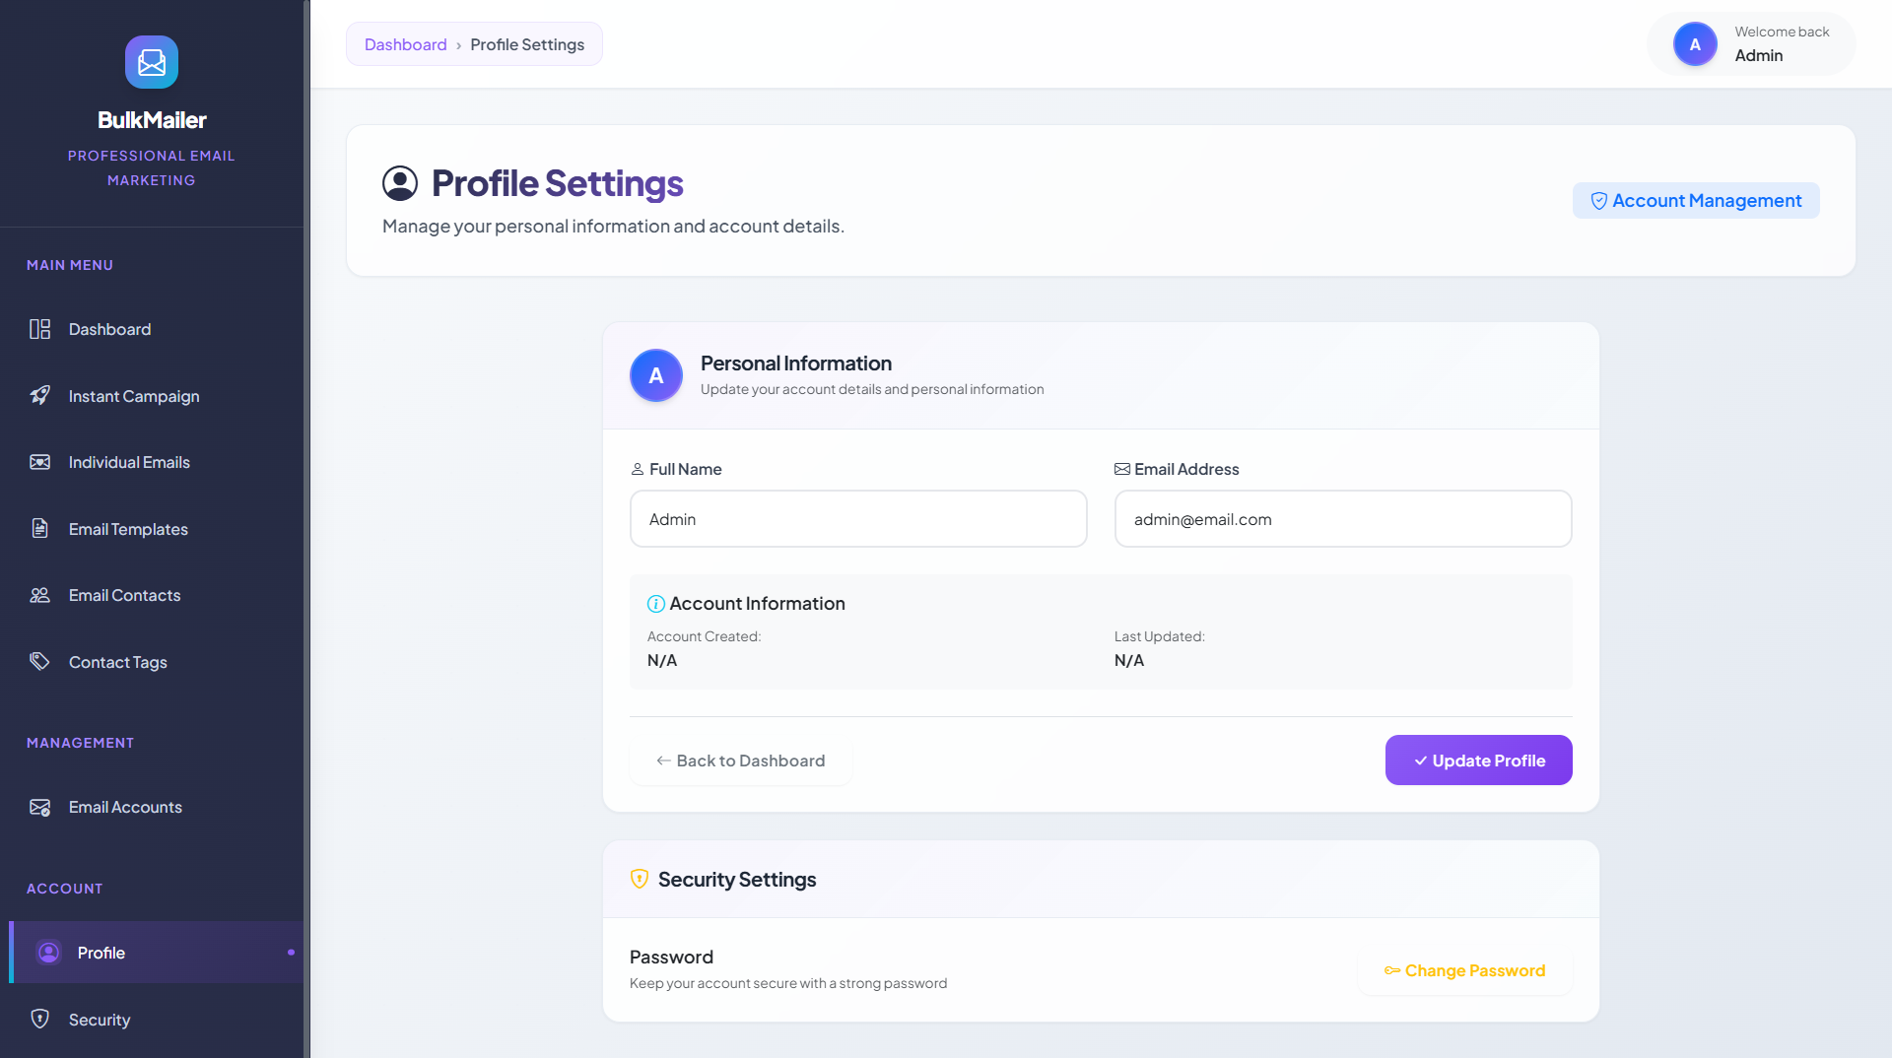Click the Email Templates document icon
The image size is (1892, 1058).
(x=39, y=529)
